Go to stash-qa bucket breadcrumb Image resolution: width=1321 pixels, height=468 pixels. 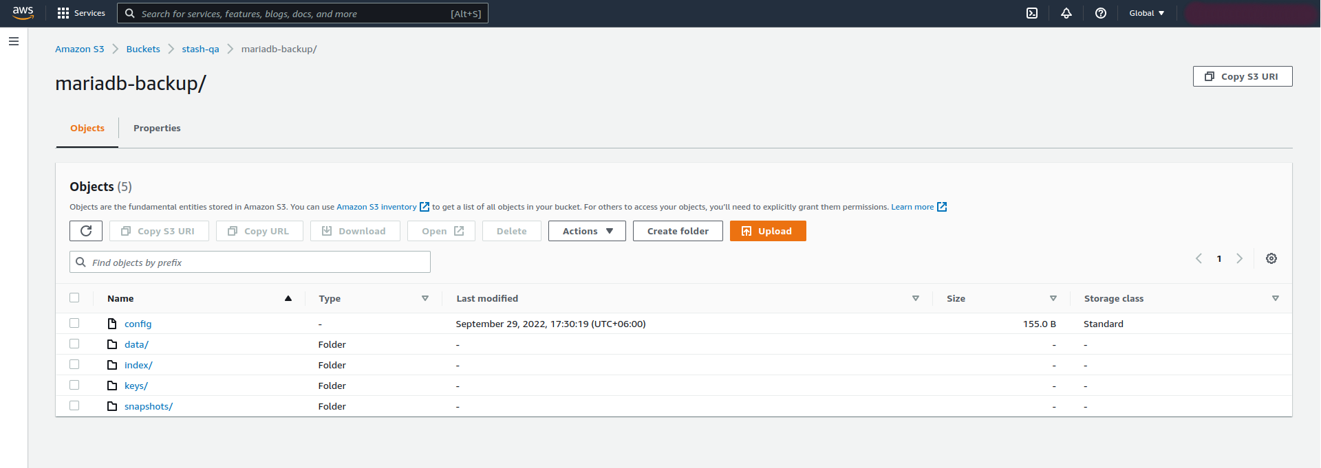coord(200,49)
